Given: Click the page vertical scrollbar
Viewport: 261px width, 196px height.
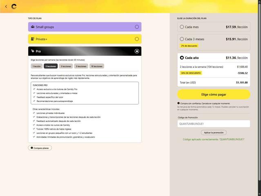Looking at the screenshot, I should pyautogui.click(x=259, y=98).
